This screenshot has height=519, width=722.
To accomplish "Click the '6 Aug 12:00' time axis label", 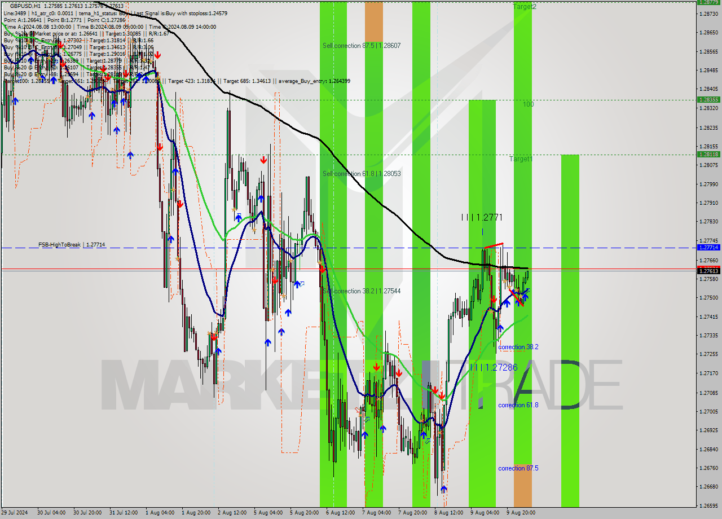I will coord(340,513).
